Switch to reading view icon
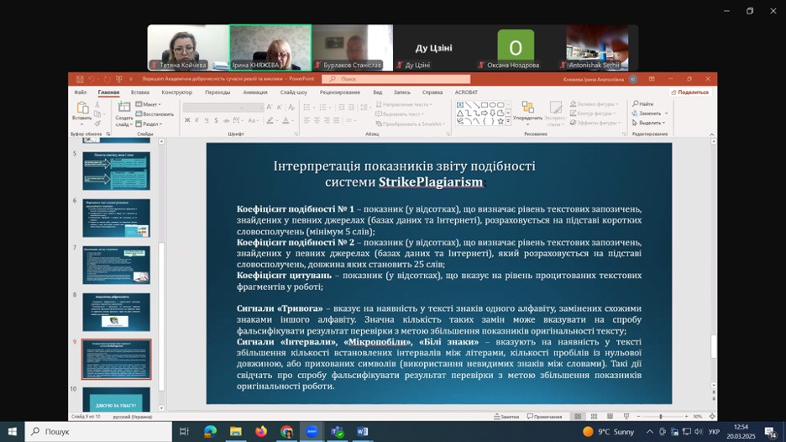The width and height of the screenshot is (786, 442). (x=610, y=417)
